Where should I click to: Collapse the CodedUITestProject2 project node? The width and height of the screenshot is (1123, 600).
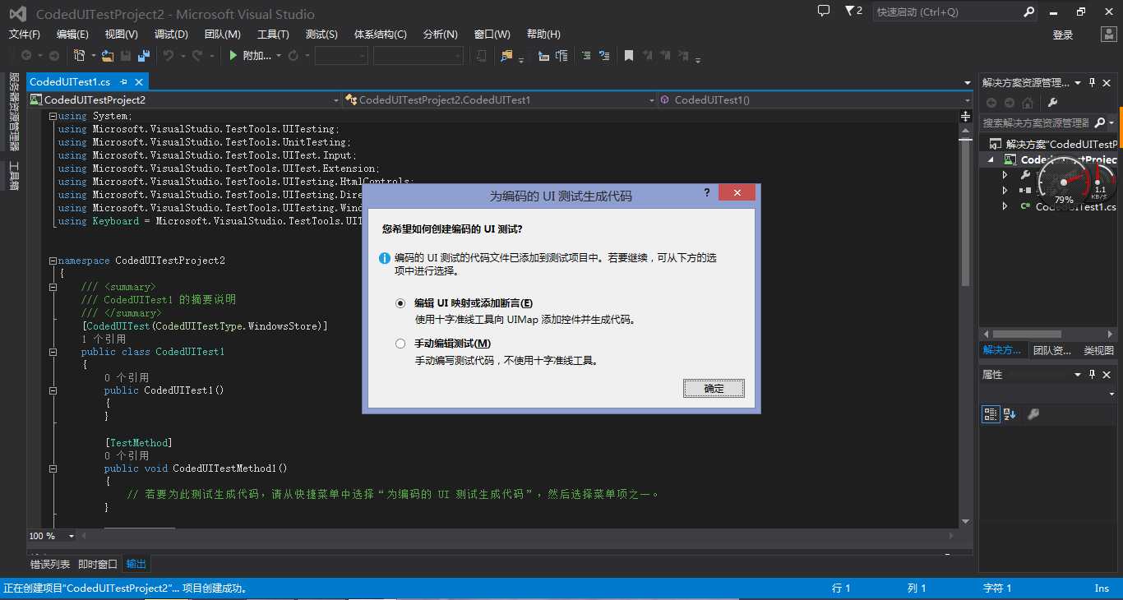(991, 160)
